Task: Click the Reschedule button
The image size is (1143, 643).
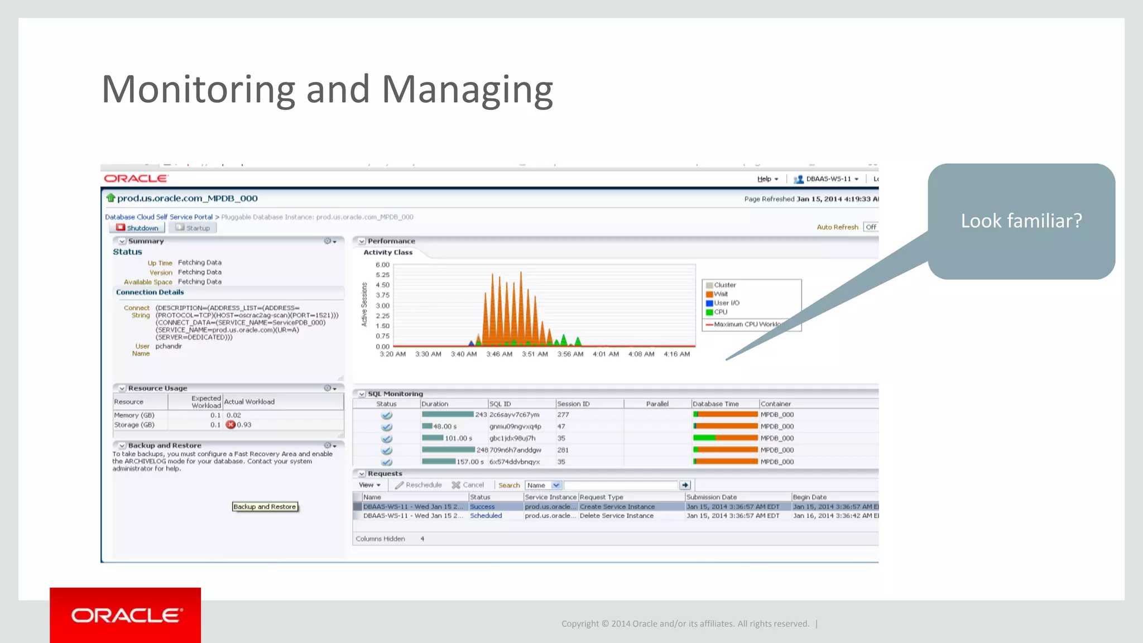Action: pyautogui.click(x=419, y=485)
